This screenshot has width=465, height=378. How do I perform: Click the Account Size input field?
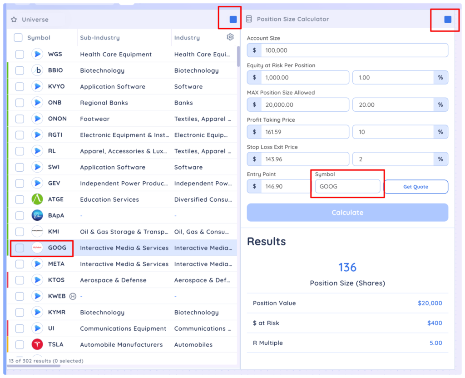click(347, 50)
